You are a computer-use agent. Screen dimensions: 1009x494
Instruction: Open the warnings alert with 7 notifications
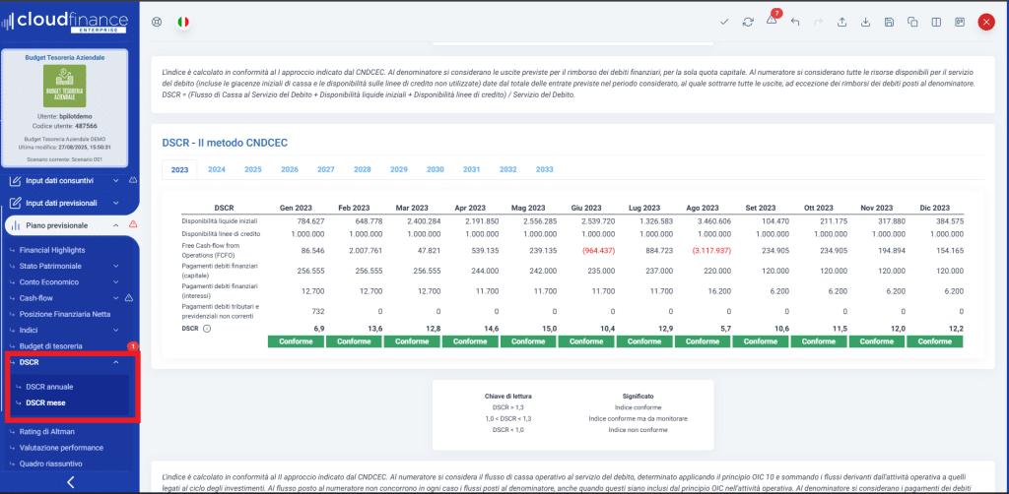click(772, 22)
